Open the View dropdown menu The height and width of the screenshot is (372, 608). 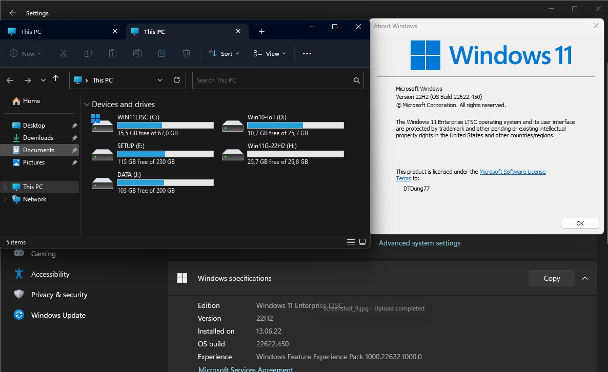click(x=270, y=53)
